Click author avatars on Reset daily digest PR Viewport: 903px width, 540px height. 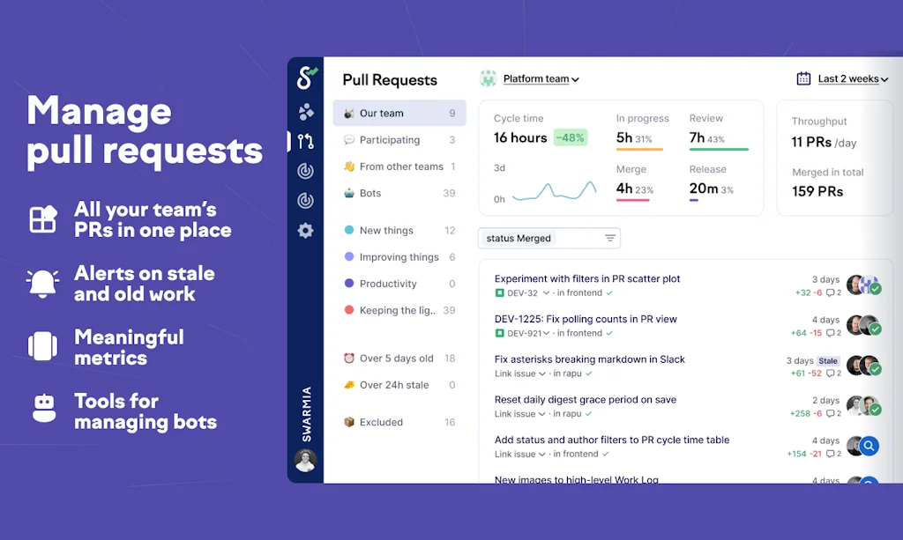pos(864,406)
